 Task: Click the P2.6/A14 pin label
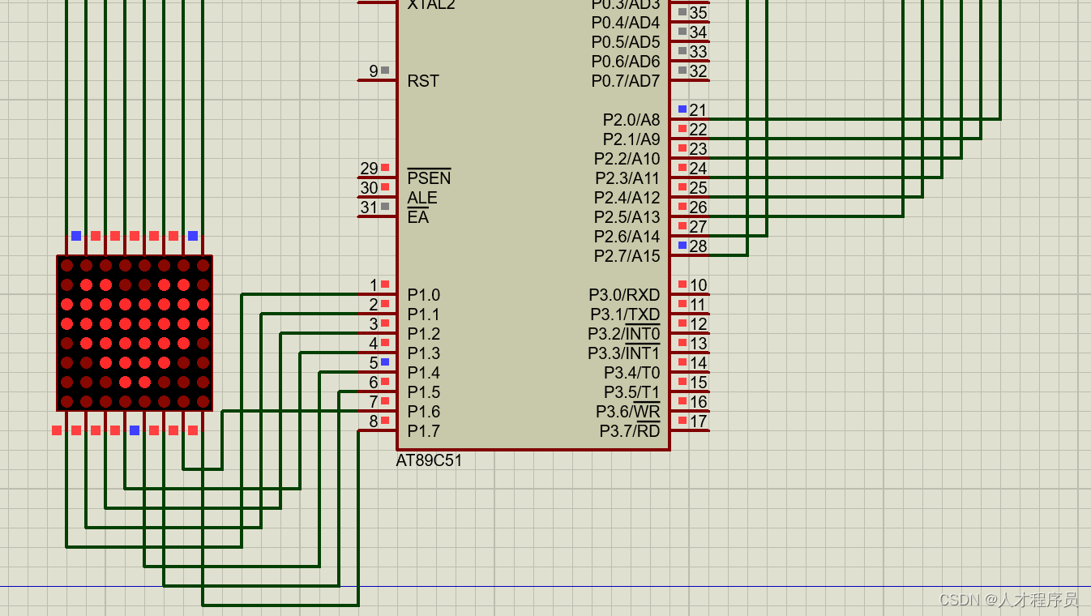coord(627,237)
